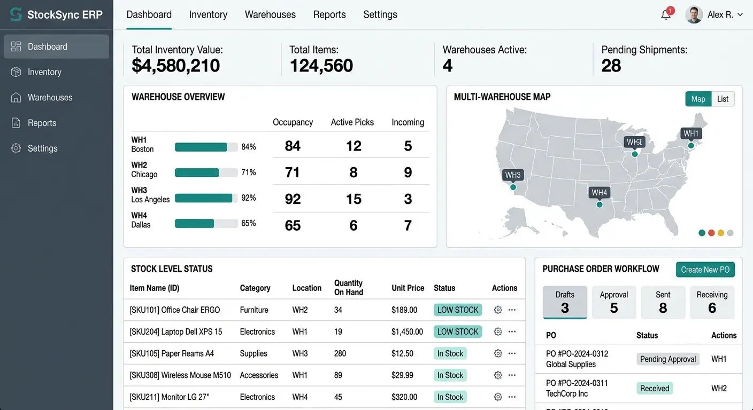Click WH4 Dallas occupancy bar
The width and height of the screenshot is (753, 410).
click(x=206, y=223)
